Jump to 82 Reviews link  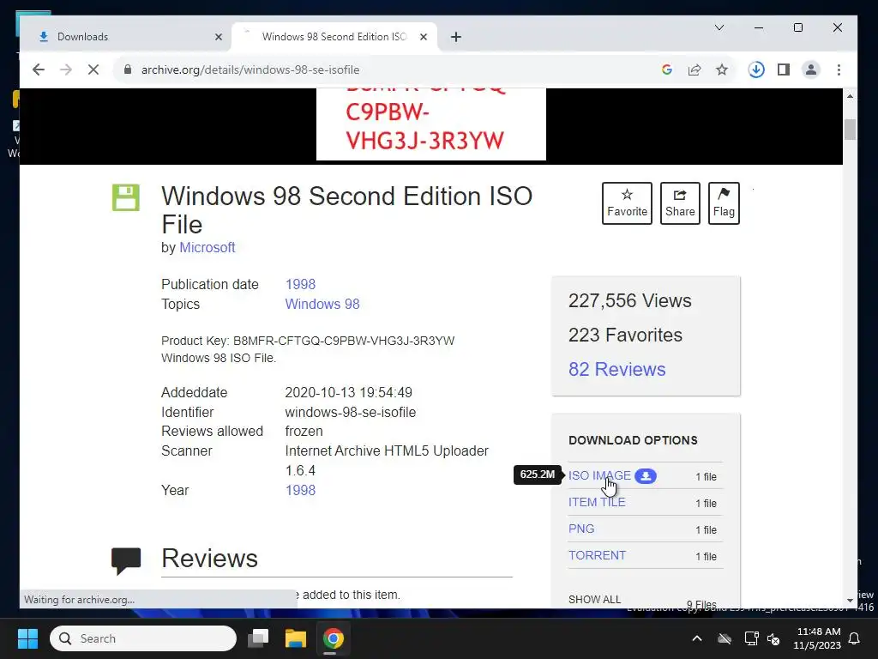[x=617, y=369]
